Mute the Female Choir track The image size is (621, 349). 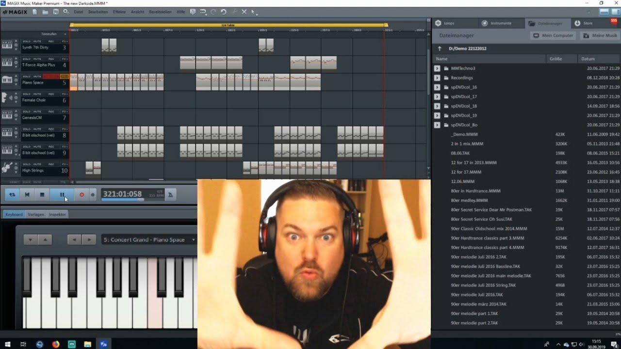pos(37,94)
